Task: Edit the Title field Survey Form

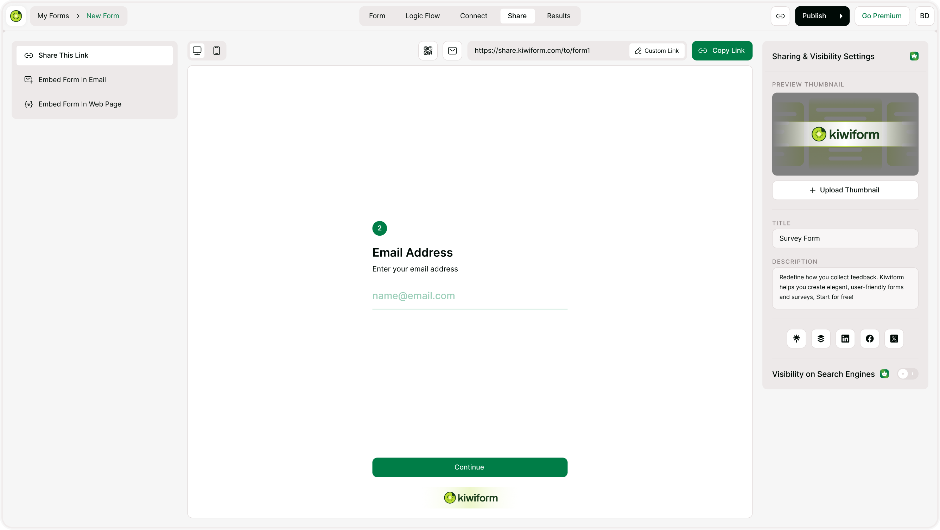Action: click(845, 238)
